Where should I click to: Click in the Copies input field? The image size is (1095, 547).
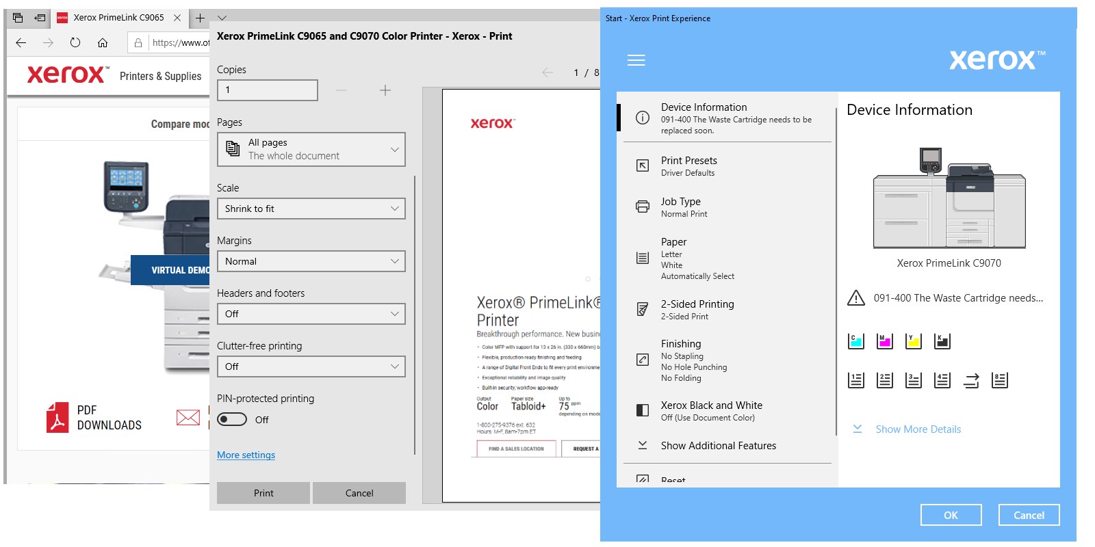(268, 90)
